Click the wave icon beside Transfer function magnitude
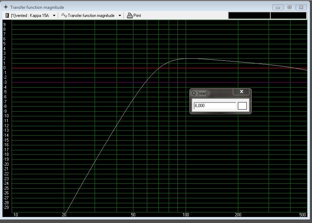The width and height of the screenshot is (312, 223). click(64, 15)
